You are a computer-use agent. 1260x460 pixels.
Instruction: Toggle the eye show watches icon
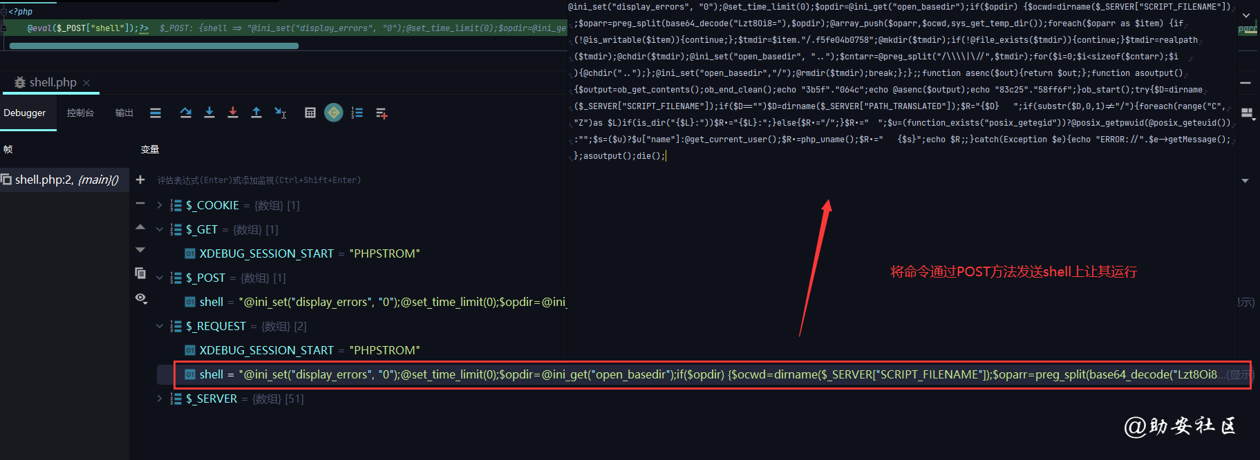(141, 298)
